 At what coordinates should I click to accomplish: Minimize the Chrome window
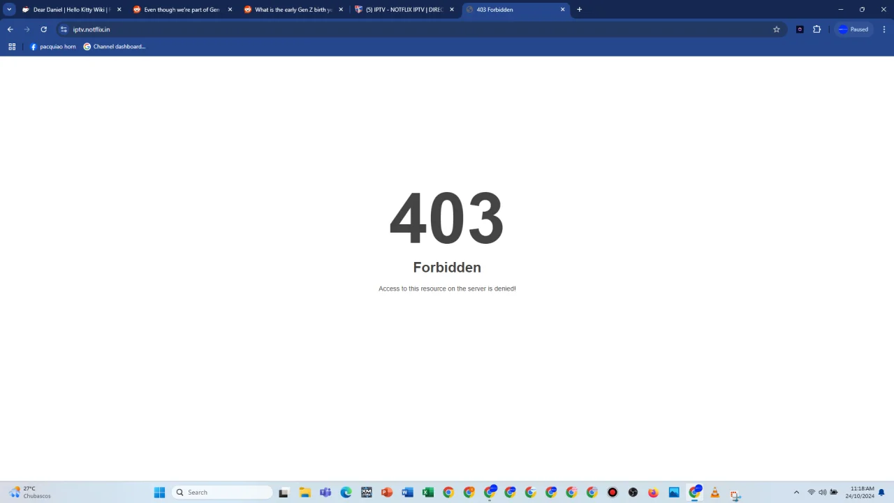841,10
